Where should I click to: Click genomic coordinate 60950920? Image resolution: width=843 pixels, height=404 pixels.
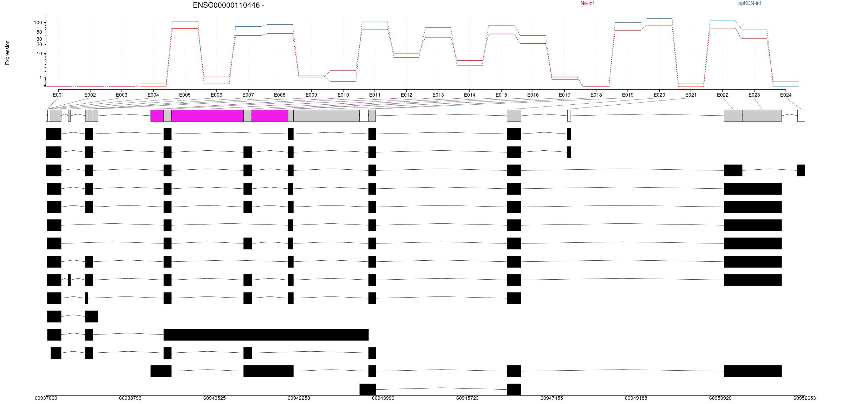click(x=720, y=398)
